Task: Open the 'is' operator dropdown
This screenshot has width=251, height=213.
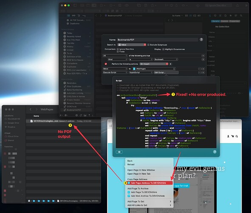Action: pos(141,59)
